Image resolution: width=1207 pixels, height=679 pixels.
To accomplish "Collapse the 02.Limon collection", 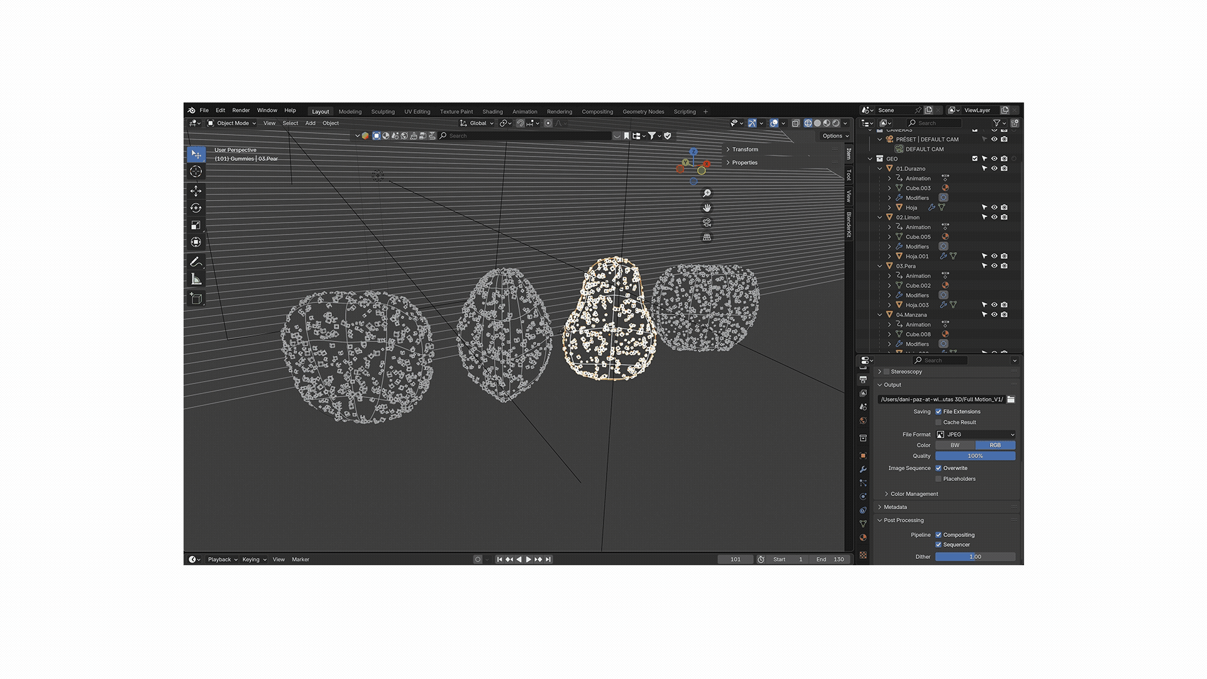I will coord(880,218).
